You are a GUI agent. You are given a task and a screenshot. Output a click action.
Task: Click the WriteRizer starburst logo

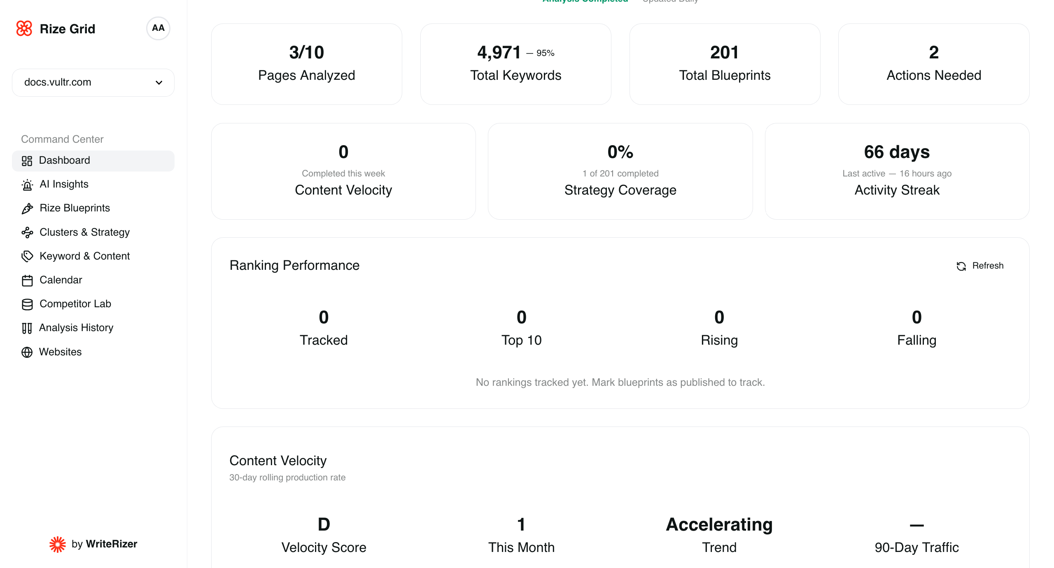click(58, 544)
